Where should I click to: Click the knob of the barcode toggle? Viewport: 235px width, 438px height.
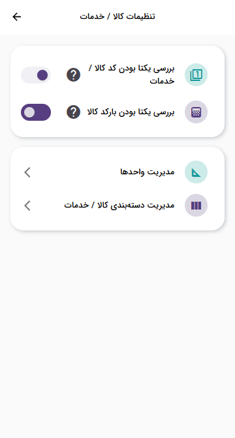click(29, 112)
